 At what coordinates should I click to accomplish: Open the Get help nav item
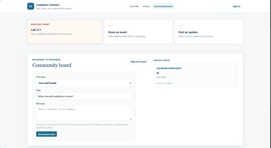pos(134,6)
